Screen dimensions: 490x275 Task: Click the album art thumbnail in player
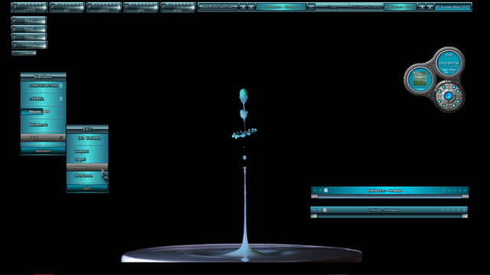pos(420,79)
